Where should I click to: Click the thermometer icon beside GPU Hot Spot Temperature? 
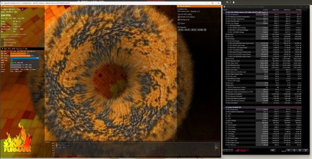[x=226, y=19]
